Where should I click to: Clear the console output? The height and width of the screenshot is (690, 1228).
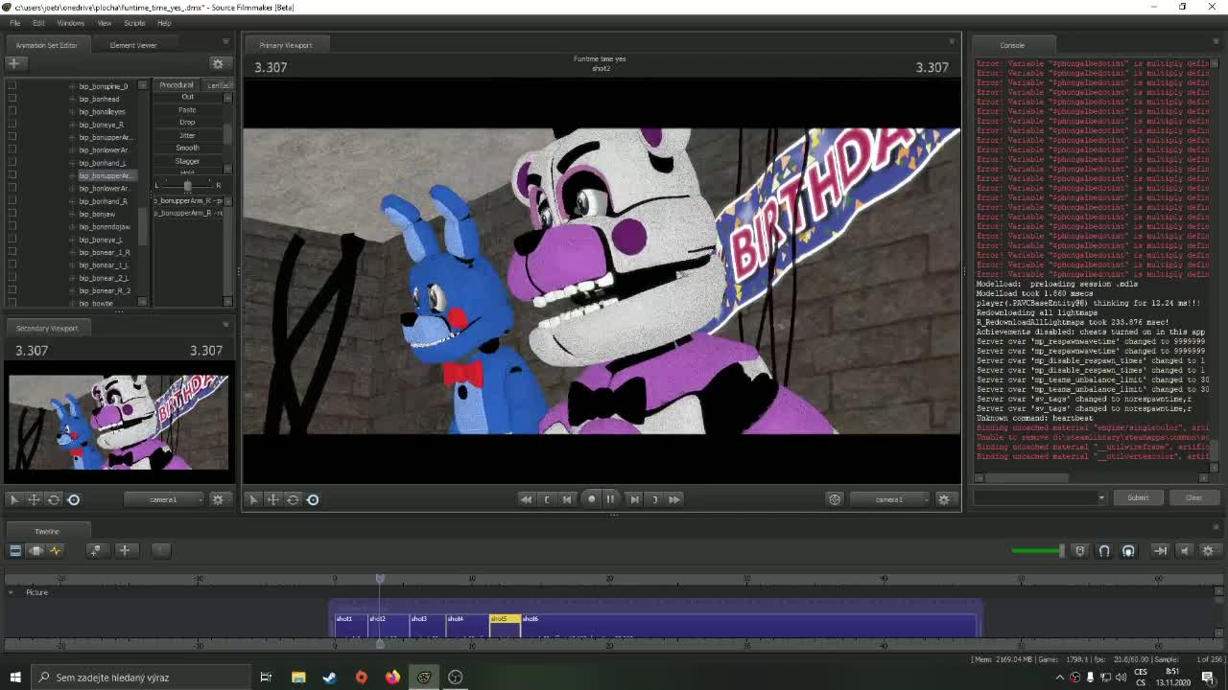tap(1193, 497)
